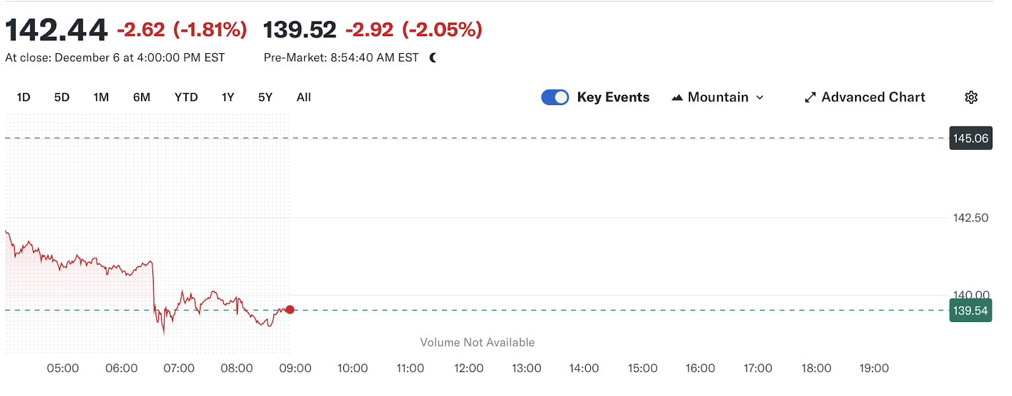Switch to the 5D range

coord(62,97)
